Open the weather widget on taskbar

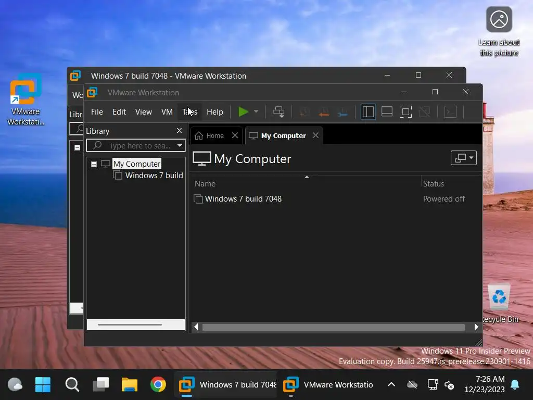(x=15, y=385)
